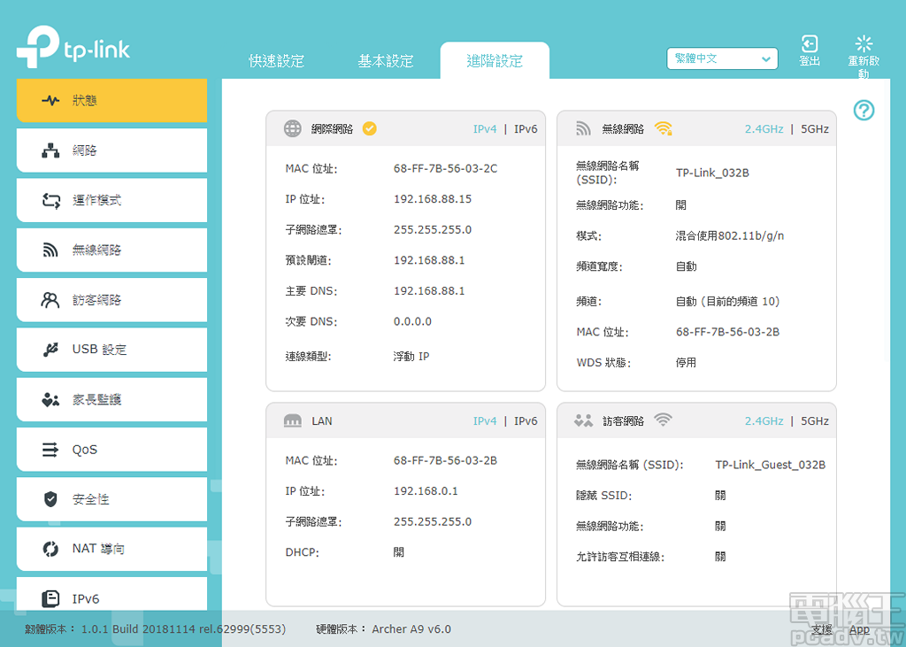The image size is (906, 647).
Task: Toggle 網際網路 panel to IPv6 view
Action: pyautogui.click(x=526, y=128)
